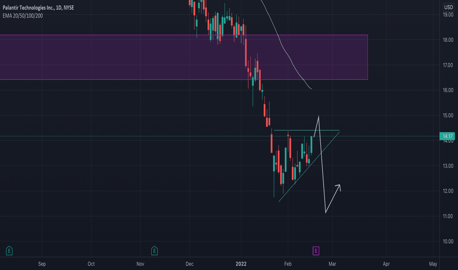Click the purple upcoming earnings E icon
Image resolution: width=458 pixels, height=270 pixels.
(x=316, y=251)
